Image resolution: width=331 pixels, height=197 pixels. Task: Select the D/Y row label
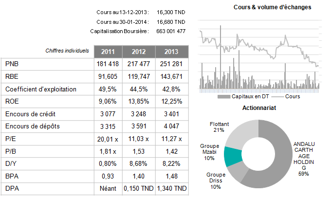click(x=11, y=163)
